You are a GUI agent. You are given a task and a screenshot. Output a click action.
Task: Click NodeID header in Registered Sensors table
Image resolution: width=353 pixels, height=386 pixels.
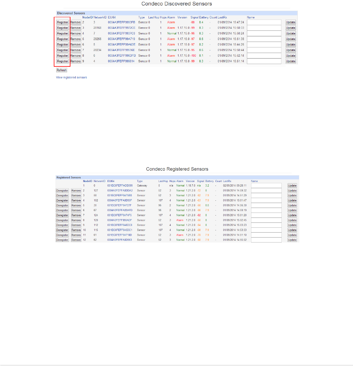point(88,181)
